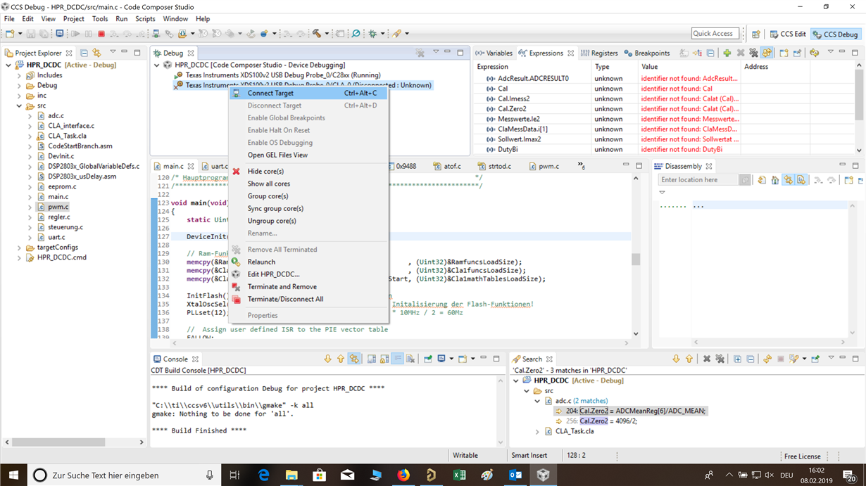
Task: Choose Relaunch from context menu
Action: (310, 262)
